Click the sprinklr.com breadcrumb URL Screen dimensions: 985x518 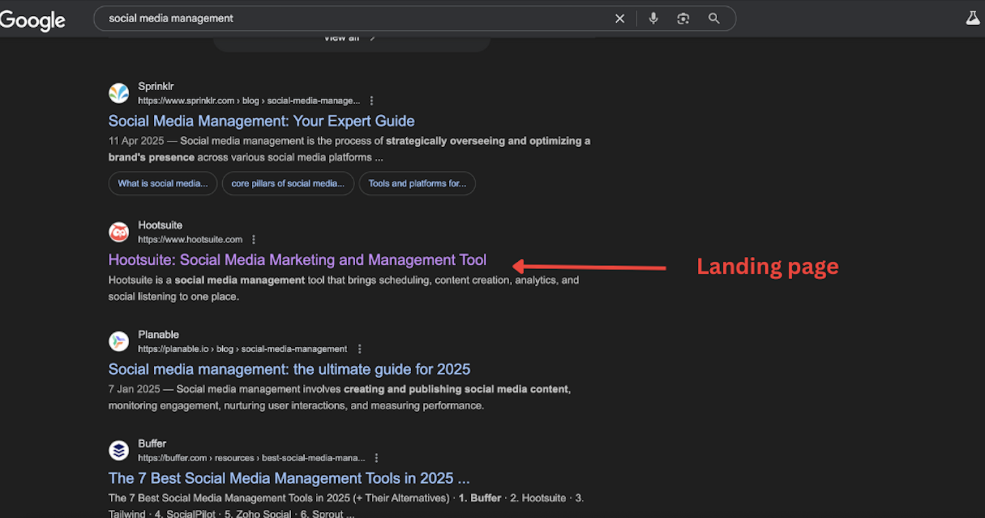point(249,100)
